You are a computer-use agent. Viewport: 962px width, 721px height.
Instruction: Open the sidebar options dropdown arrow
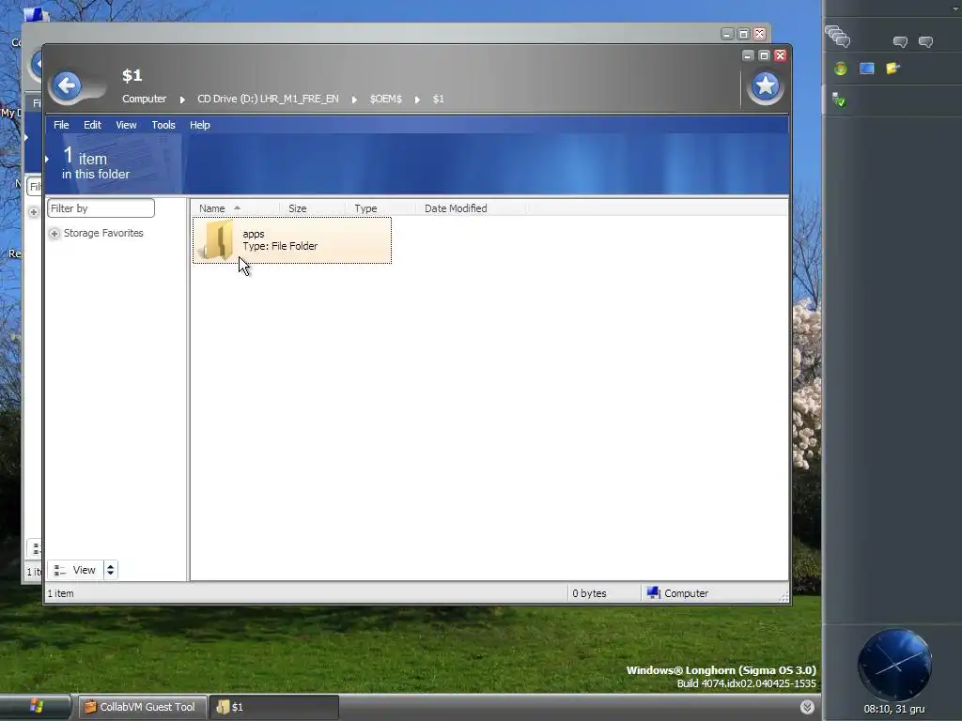click(x=955, y=8)
